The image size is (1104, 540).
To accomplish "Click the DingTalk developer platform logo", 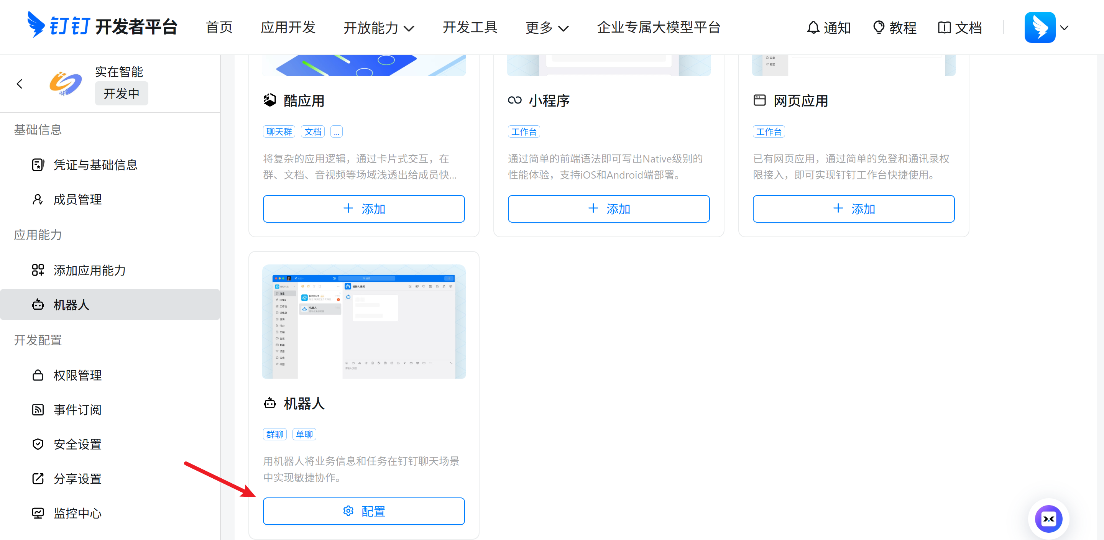I will pos(102,26).
